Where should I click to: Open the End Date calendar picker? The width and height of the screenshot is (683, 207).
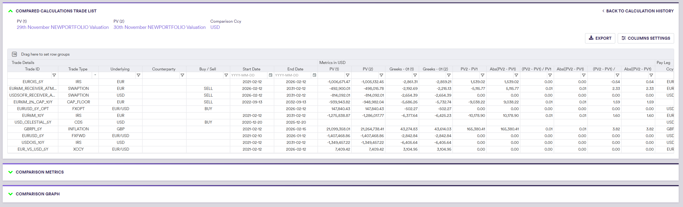coord(314,75)
